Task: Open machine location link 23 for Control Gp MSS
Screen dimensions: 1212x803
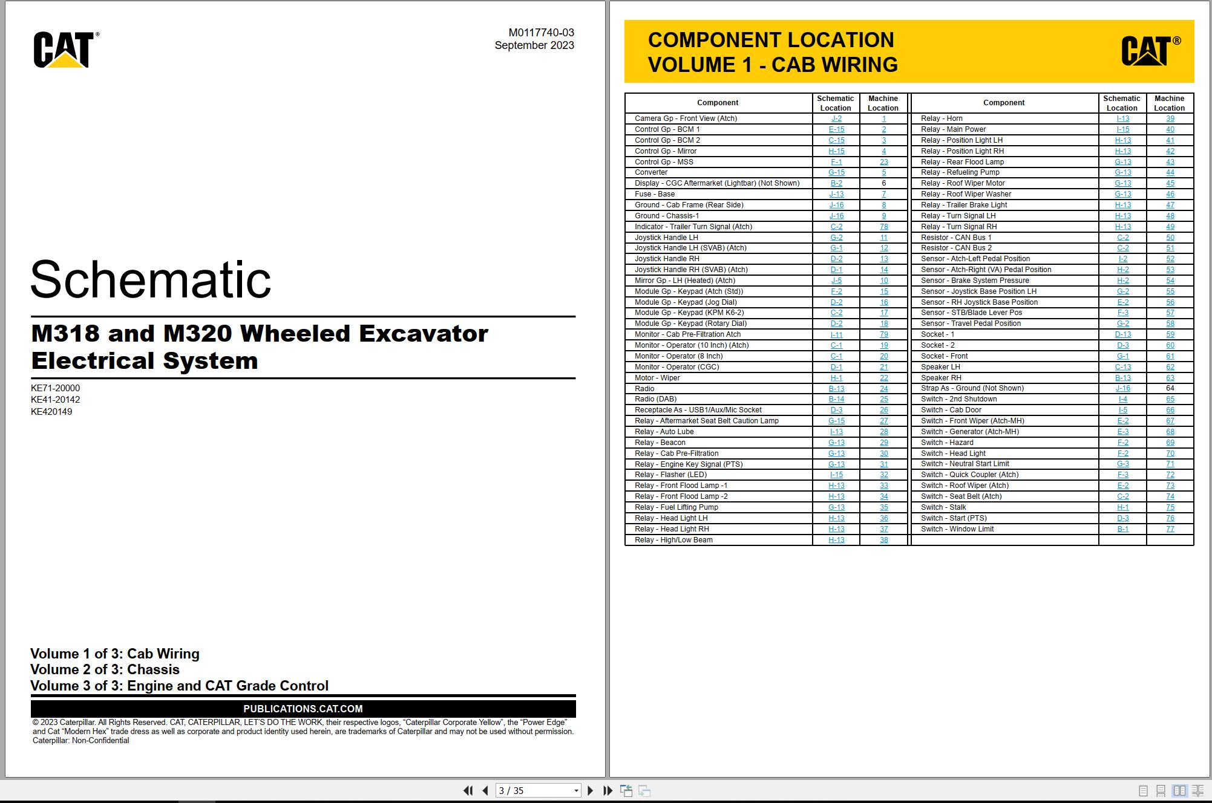Action: click(884, 162)
